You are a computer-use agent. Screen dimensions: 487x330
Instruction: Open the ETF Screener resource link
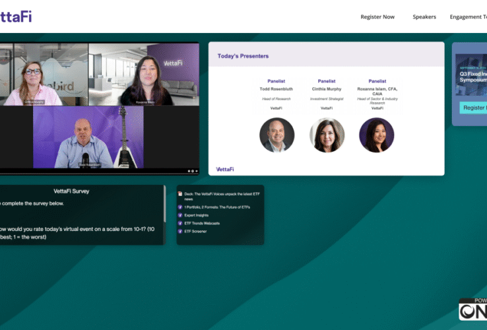click(195, 231)
